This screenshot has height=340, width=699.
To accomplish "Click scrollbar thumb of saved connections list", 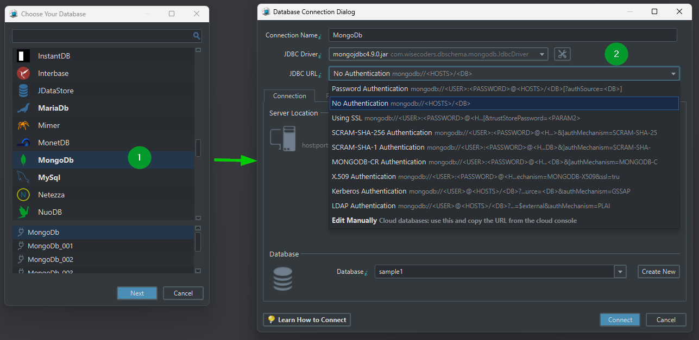I will coord(198,242).
